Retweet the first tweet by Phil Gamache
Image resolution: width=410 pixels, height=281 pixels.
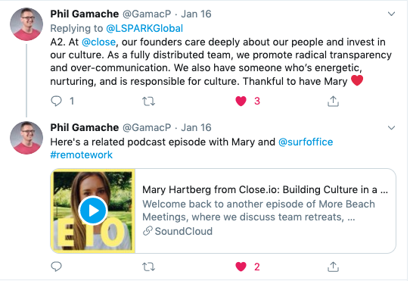pyautogui.click(x=148, y=101)
